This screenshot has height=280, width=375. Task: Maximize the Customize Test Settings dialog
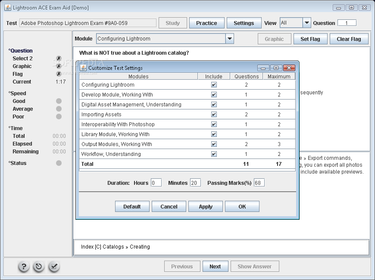point(276,68)
